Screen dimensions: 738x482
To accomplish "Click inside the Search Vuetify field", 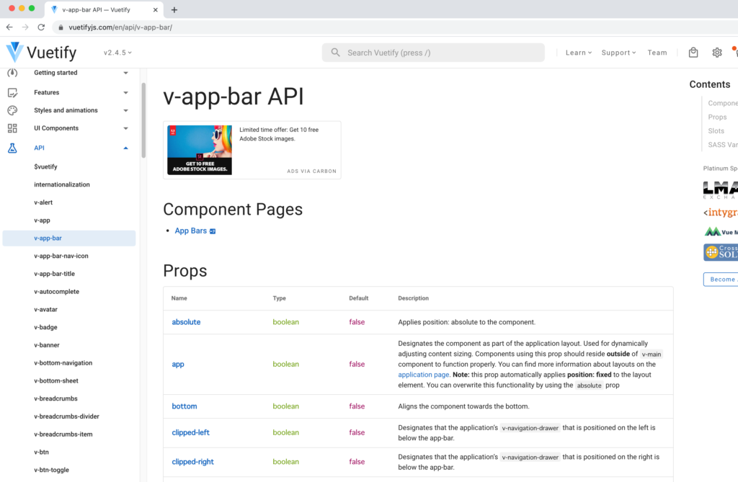I will (432, 52).
